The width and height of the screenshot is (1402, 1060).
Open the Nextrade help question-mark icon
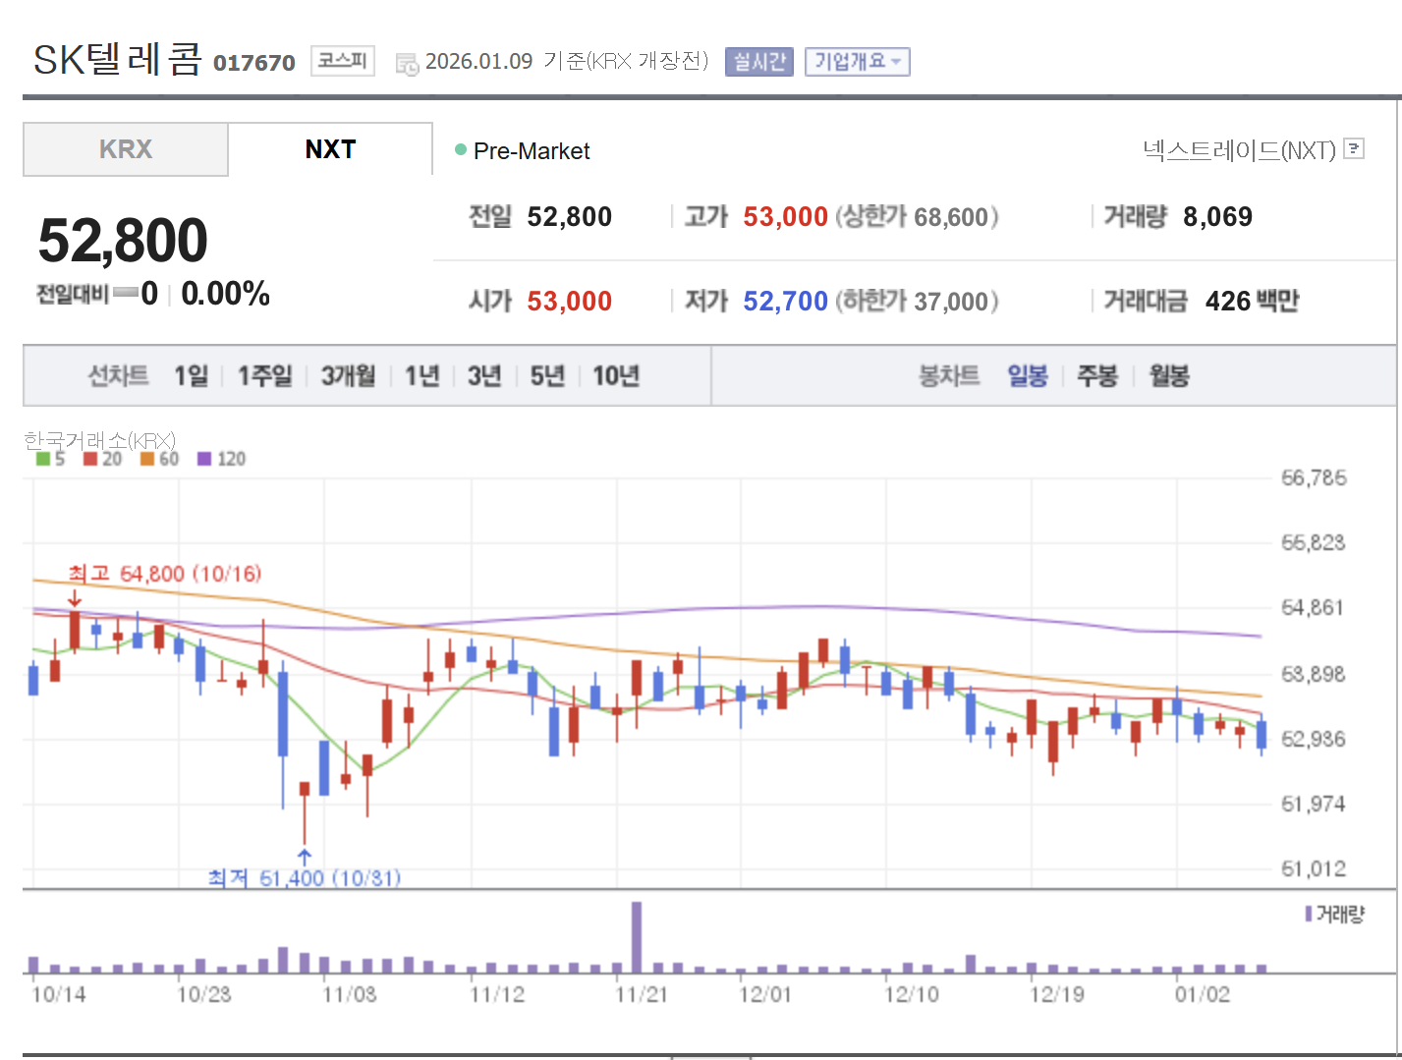click(1354, 149)
